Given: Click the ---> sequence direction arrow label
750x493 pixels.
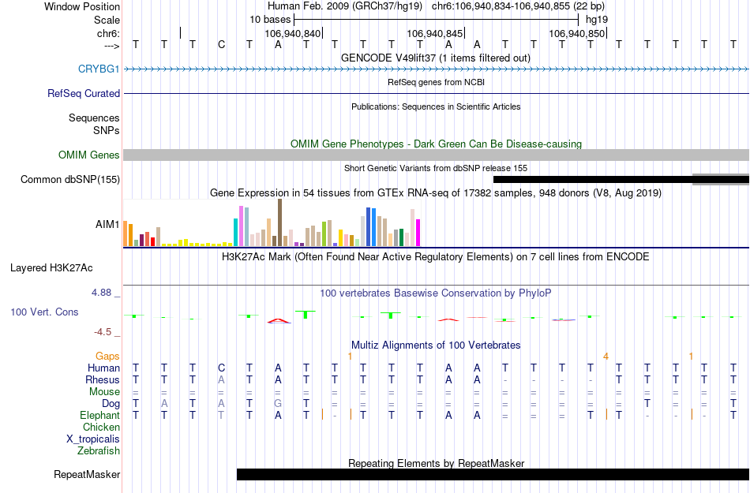Looking at the screenshot, I should coord(111,46).
